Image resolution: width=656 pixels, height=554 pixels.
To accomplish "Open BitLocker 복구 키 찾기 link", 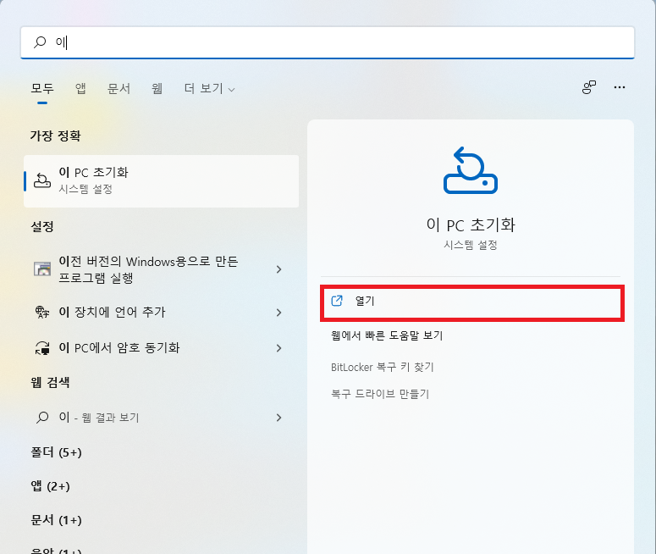I will (383, 368).
